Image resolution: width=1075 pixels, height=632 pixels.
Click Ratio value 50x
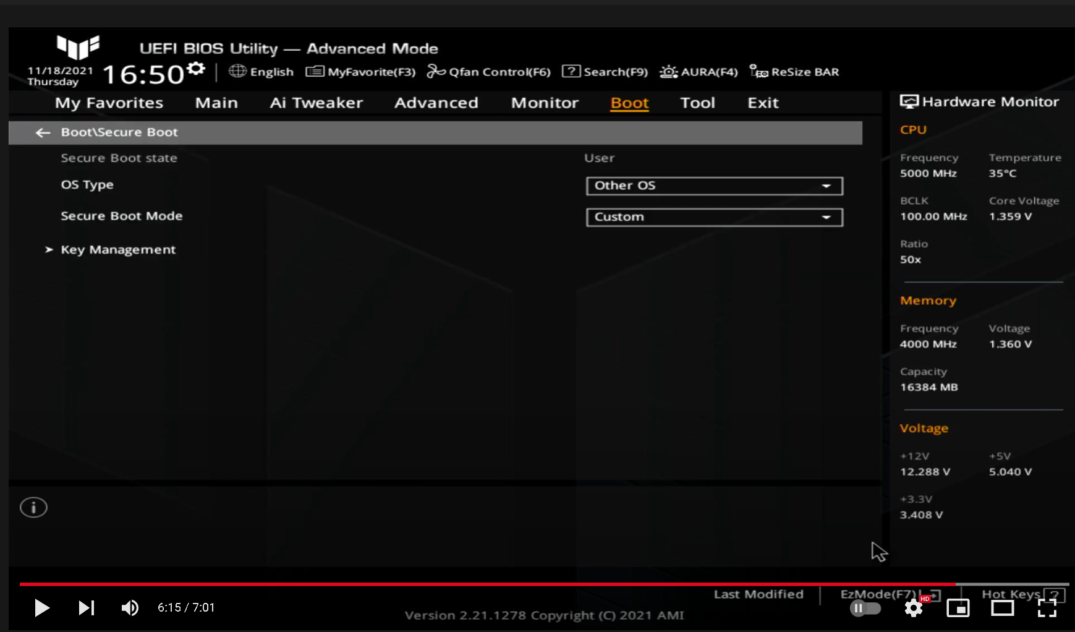911,260
